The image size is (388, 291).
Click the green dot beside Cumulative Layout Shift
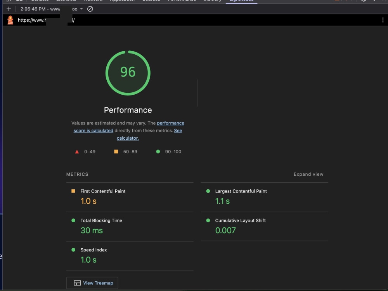(x=208, y=220)
